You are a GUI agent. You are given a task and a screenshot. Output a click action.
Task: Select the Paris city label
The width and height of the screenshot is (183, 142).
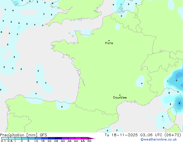pyautogui.click(x=109, y=43)
